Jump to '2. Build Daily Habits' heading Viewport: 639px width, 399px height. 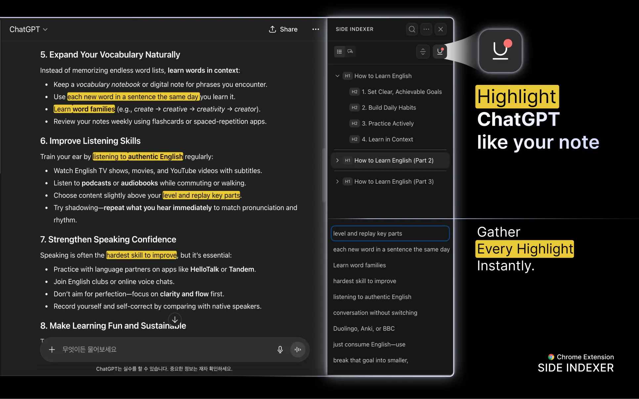tap(389, 108)
